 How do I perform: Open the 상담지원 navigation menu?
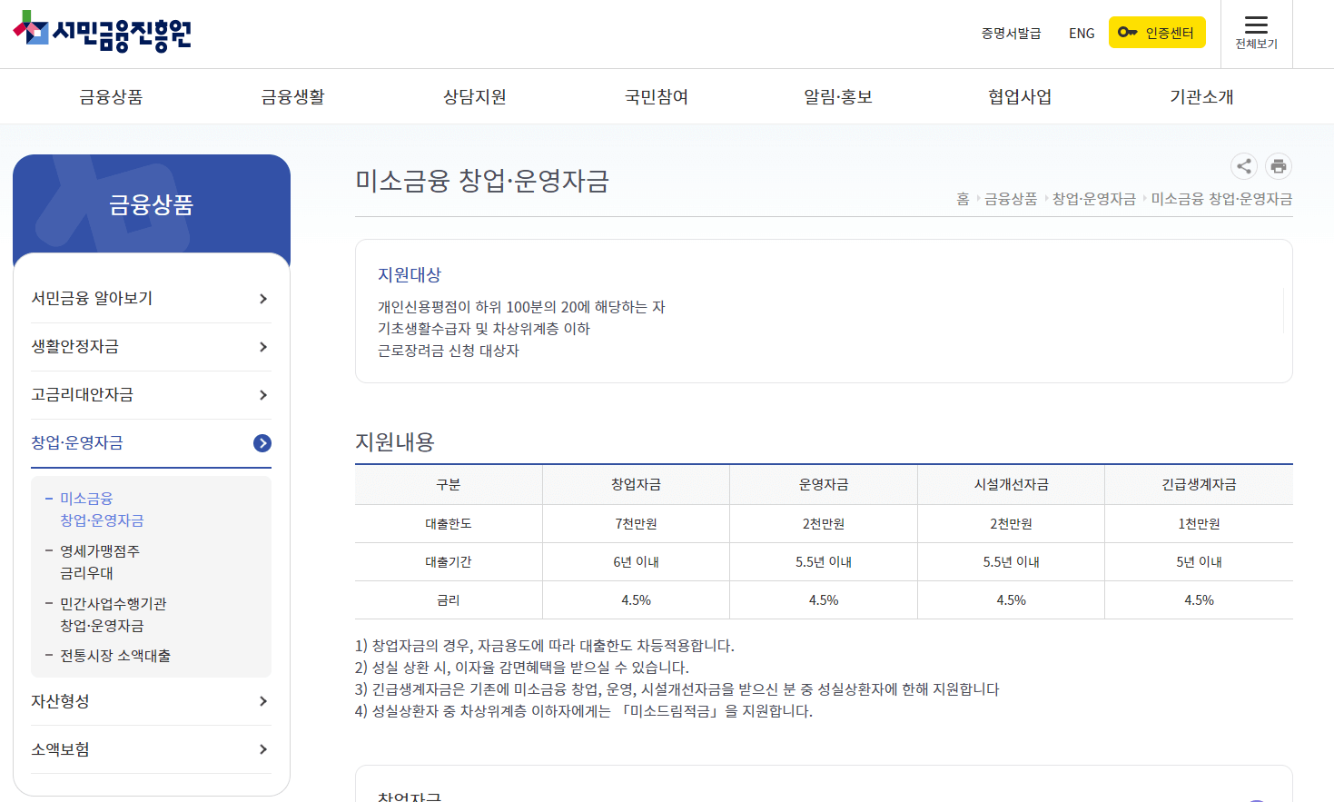tap(473, 96)
